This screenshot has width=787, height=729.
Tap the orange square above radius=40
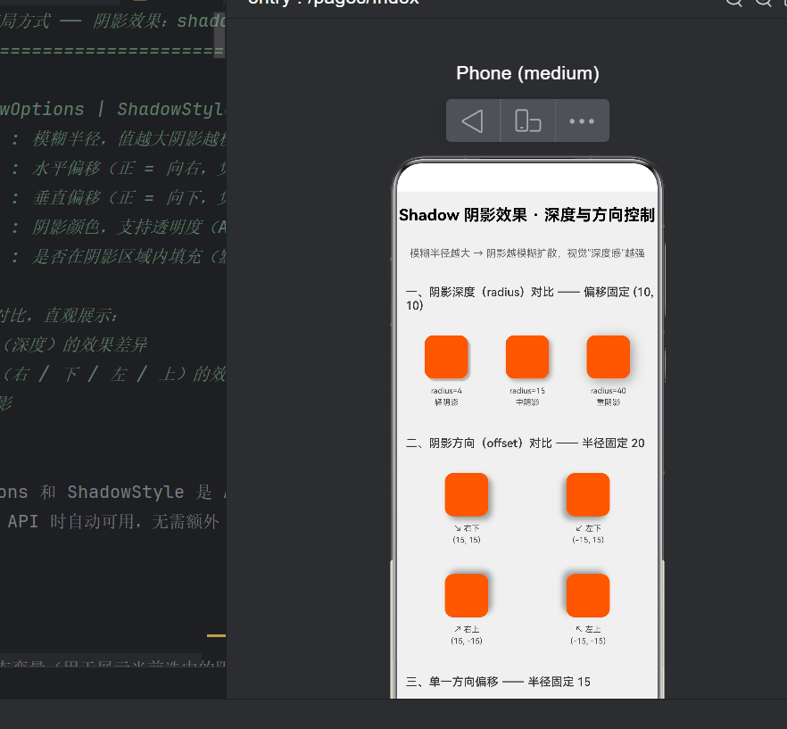(x=608, y=357)
